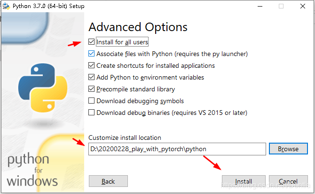315x194 pixels.
Task: Open the Browse folder dialog
Action: point(288,149)
